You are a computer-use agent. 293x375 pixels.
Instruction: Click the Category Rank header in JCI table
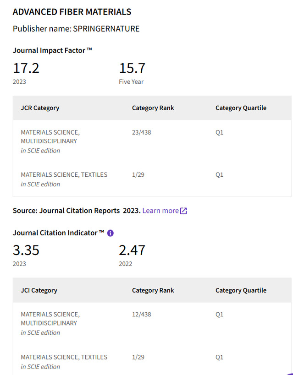(153, 290)
